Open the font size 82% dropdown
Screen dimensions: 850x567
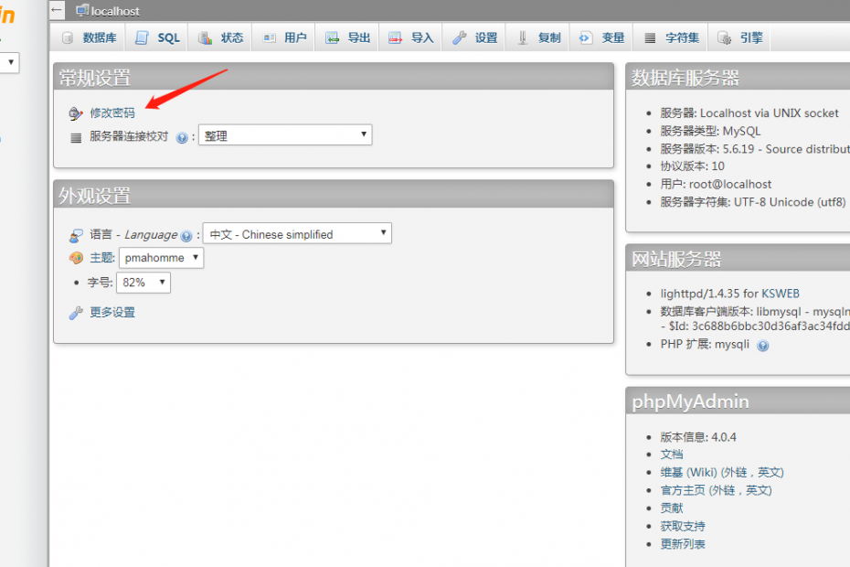[143, 283]
